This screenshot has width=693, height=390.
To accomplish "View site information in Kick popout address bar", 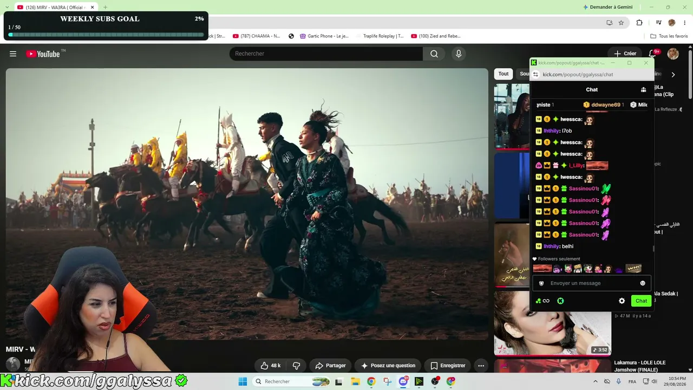I will [x=535, y=74].
